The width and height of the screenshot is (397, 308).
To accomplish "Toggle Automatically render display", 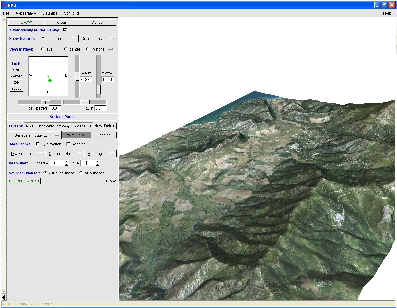I will (x=65, y=30).
